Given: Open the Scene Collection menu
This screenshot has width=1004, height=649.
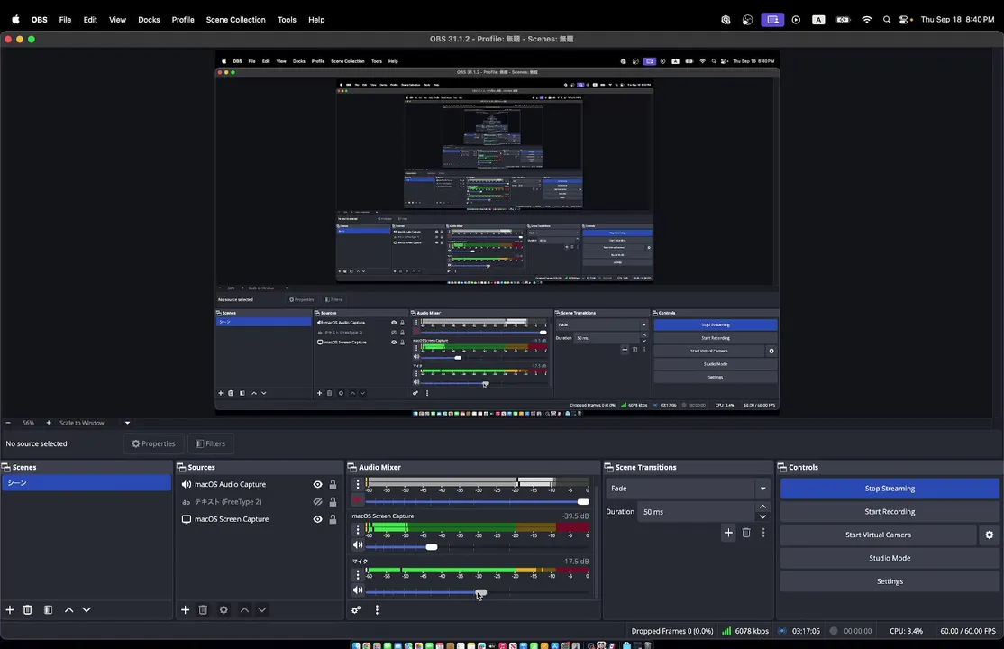Looking at the screenshot, I should point(235,20).
